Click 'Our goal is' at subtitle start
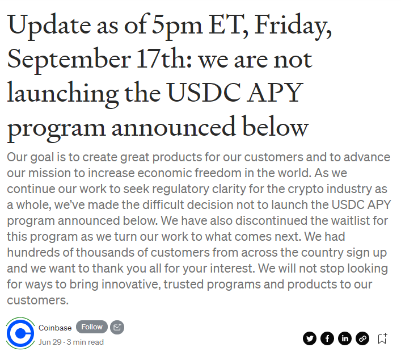Viewport: 401px width, 364px height. (36, 158)
